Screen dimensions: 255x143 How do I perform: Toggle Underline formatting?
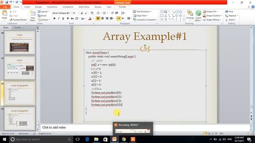pyautogui.click(x=63, y=19)
